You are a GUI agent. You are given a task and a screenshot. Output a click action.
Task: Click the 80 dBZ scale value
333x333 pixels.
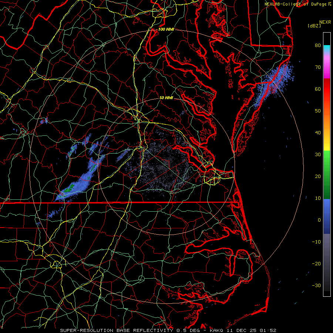click(x=318, y=46)
